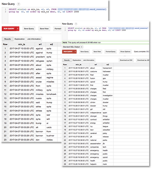
Task: Select Explanation tab in the front window
Action: point(77,60)
